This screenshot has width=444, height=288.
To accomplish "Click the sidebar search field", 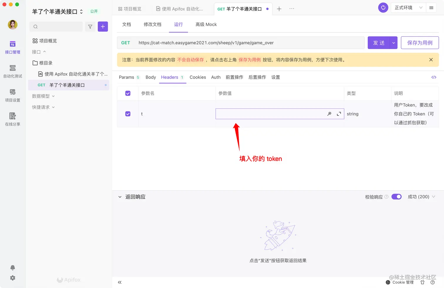I will 56,27.
